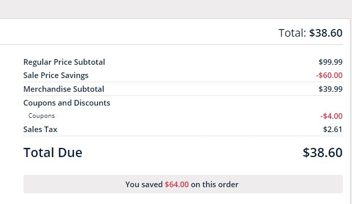Click the -$4.00 coupon discount amount
Screen dimensions: 352x204
[332, 116]
